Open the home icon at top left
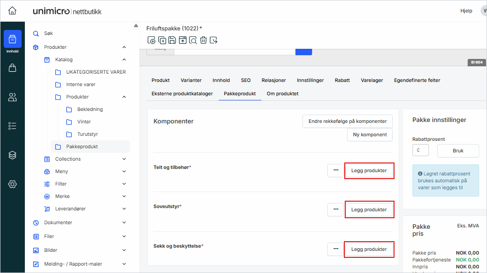487x273 pixels. coord(12,11)
